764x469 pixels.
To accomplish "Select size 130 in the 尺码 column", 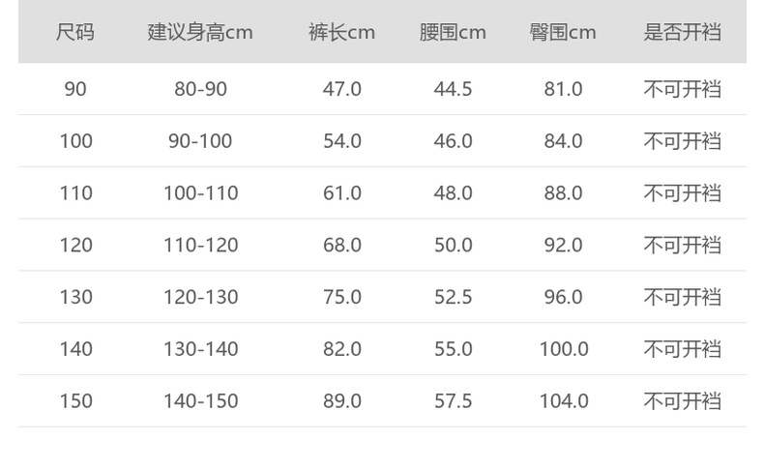I will [75, 297].
